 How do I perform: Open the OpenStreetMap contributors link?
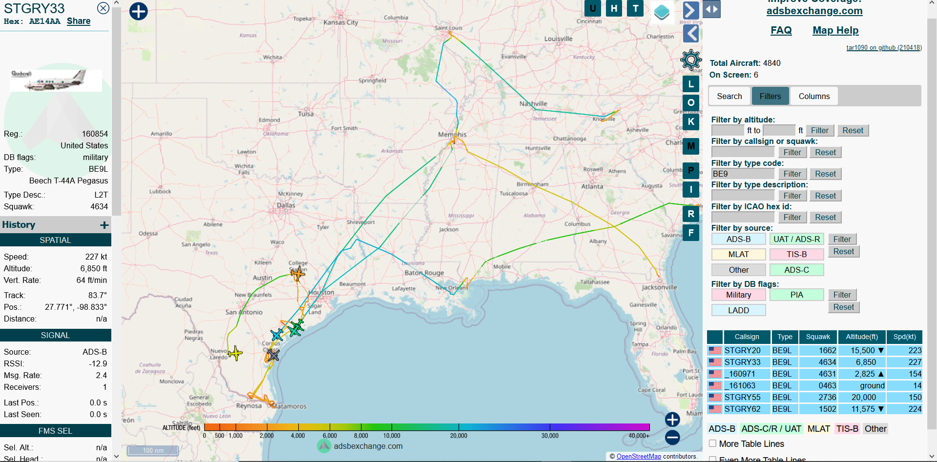[638, 457]
